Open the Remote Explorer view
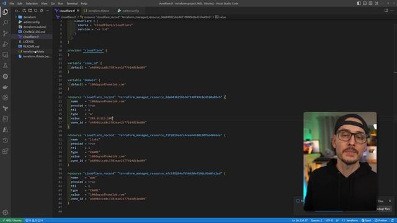The width and height of the screenshot is (397, 223). (6, 55)
